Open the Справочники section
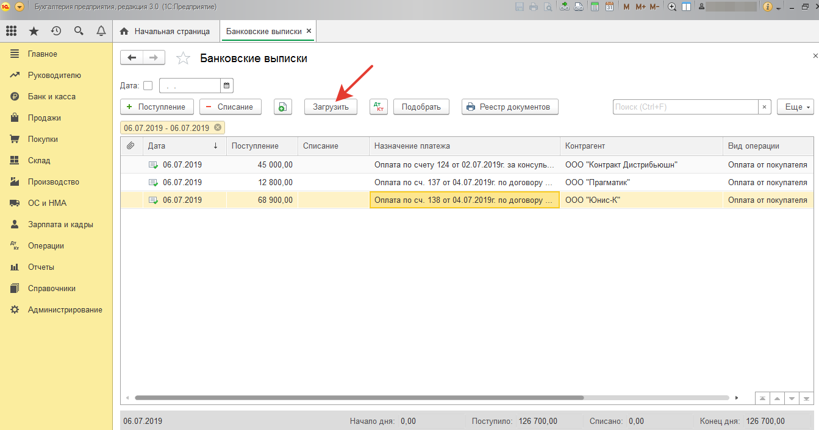The image size is (819, 430). pyautogui.click(x=56, y=289)
